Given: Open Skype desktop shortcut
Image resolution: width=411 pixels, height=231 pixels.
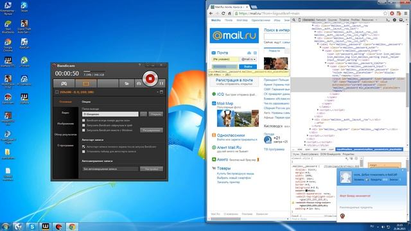Looking at the screenshot, I should [24, 7].
